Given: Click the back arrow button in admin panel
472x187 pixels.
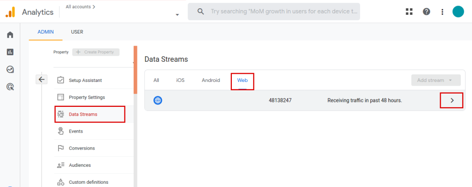Looking at the screenshot, I should tap(41, 79).
